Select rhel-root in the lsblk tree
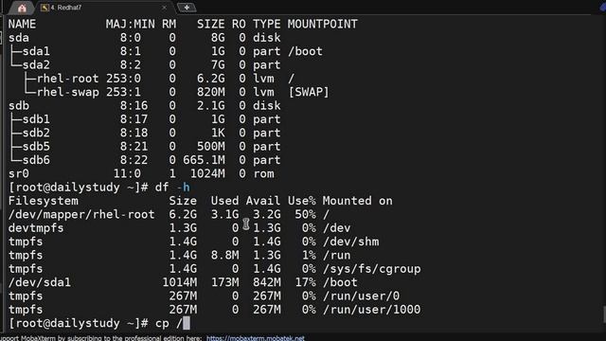606x341 pixels. [67, 79]
